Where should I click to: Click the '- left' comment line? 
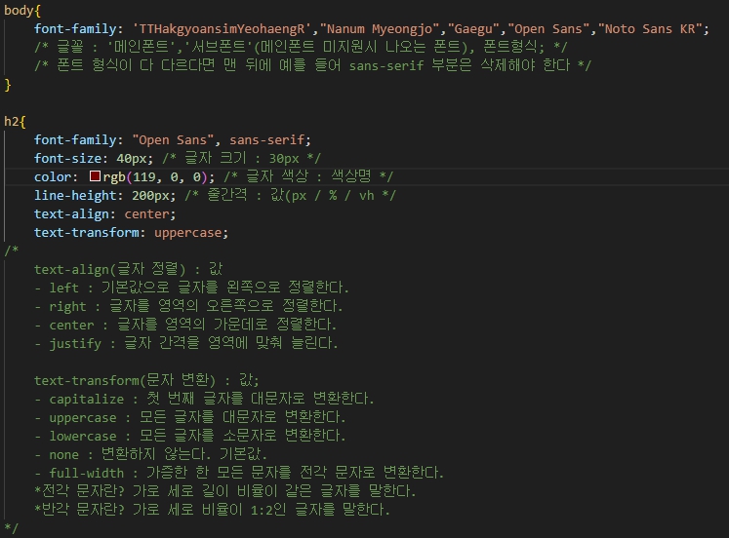coord(191,288)
